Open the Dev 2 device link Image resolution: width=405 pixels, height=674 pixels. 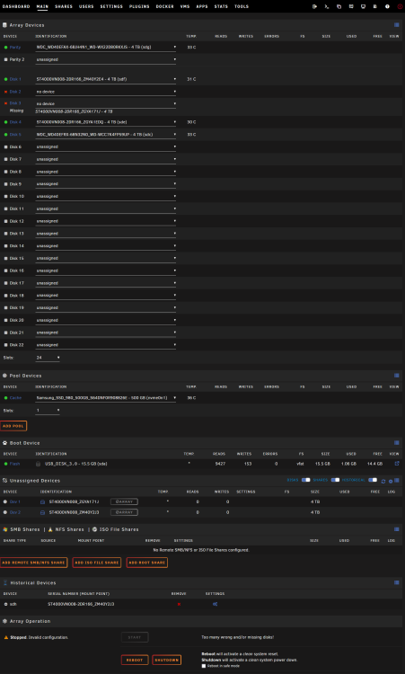pos(14,512)
